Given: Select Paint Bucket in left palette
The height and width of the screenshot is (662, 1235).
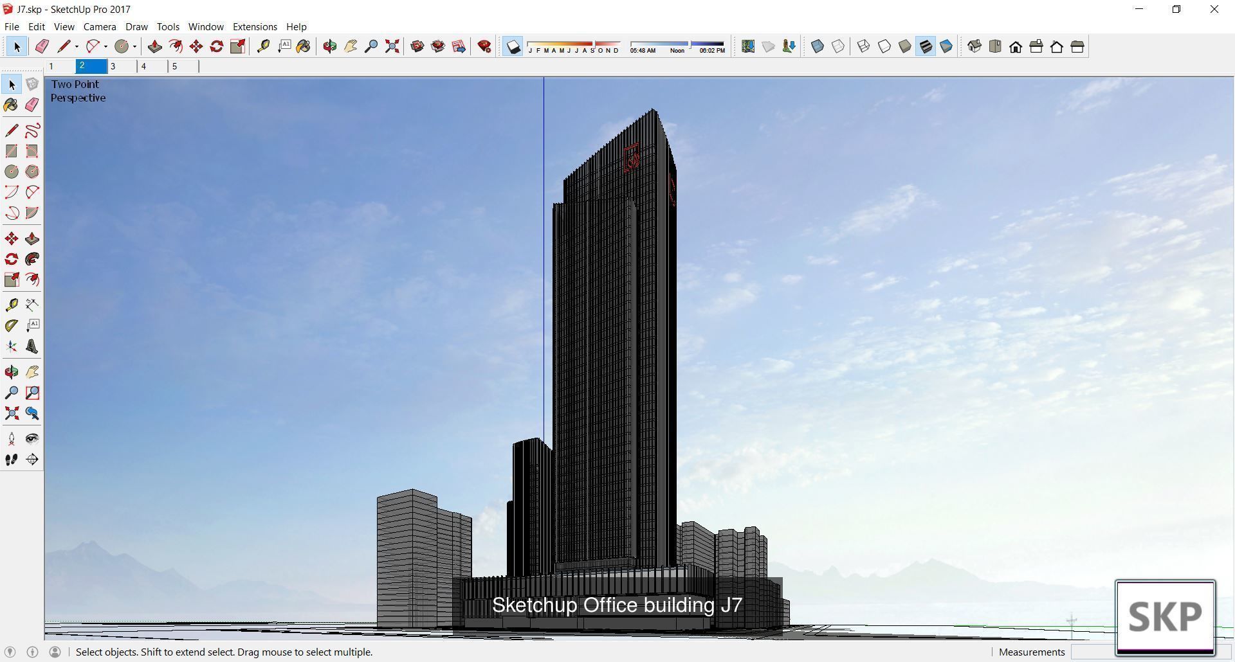Looking at the screenshot, I should [x=12, y=105].
